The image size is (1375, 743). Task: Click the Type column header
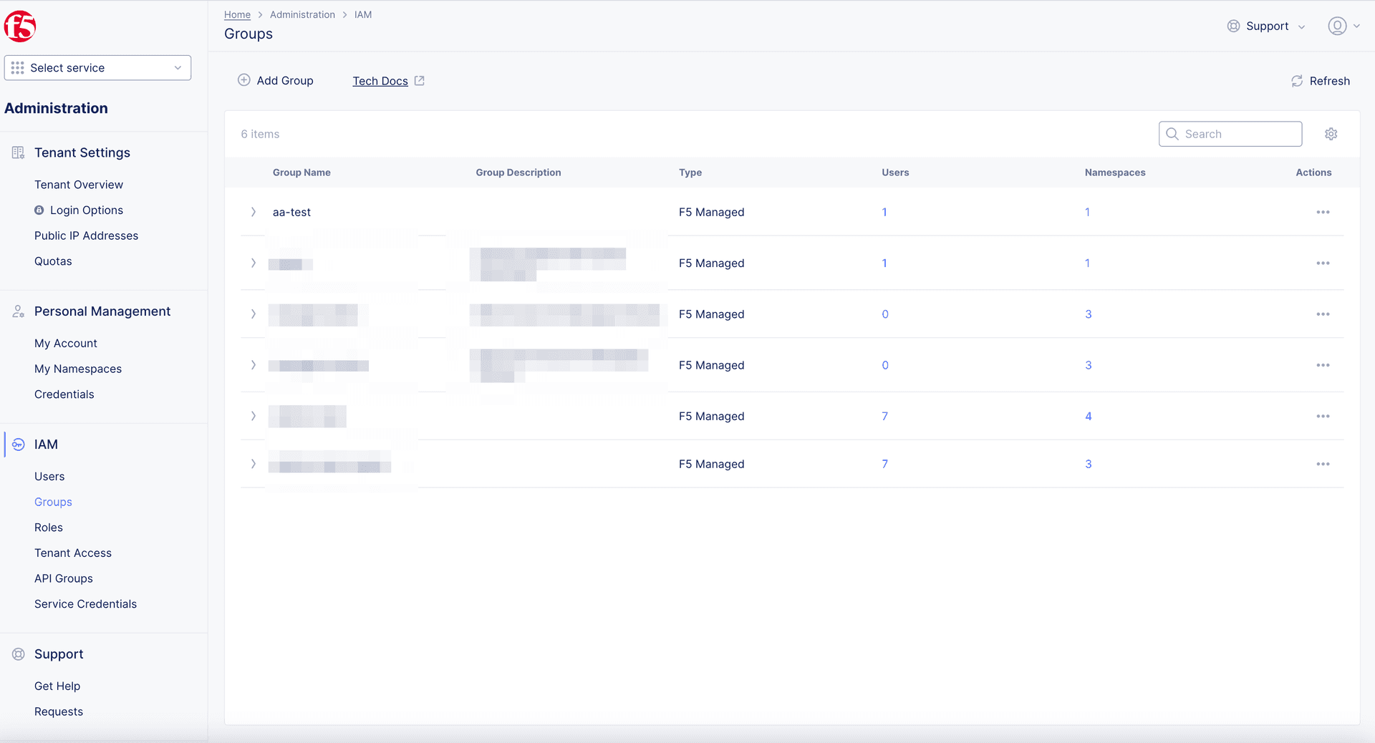690,173
